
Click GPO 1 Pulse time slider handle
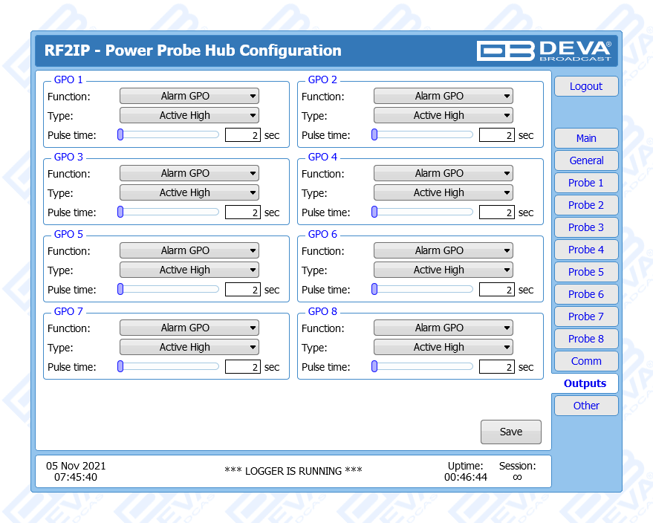coord(120,134)
